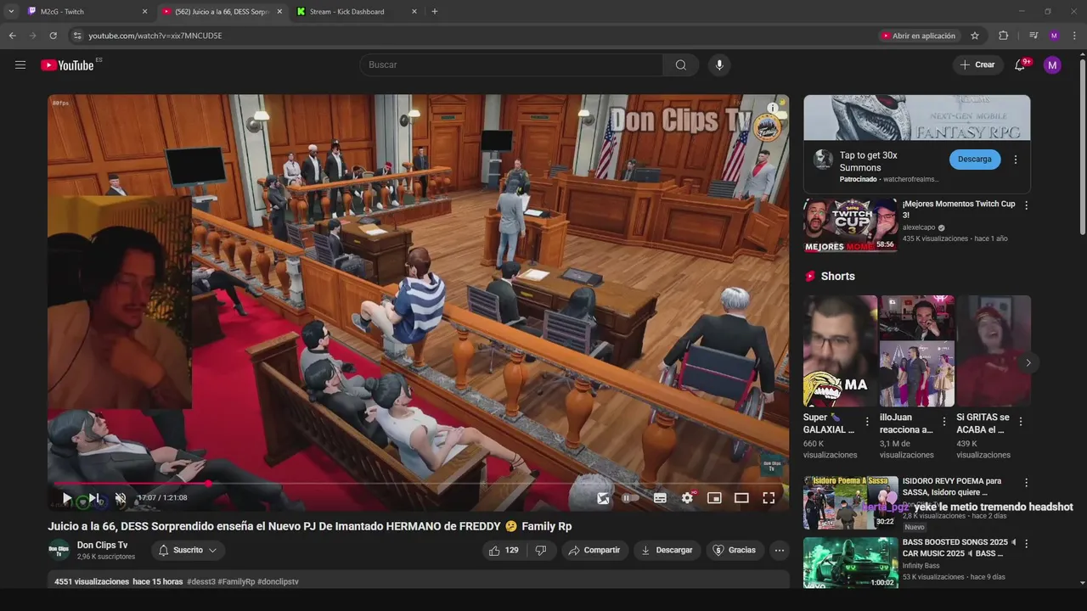Click the page vertical scrollbar
1087x611 pixels.
click(1082, 145)
